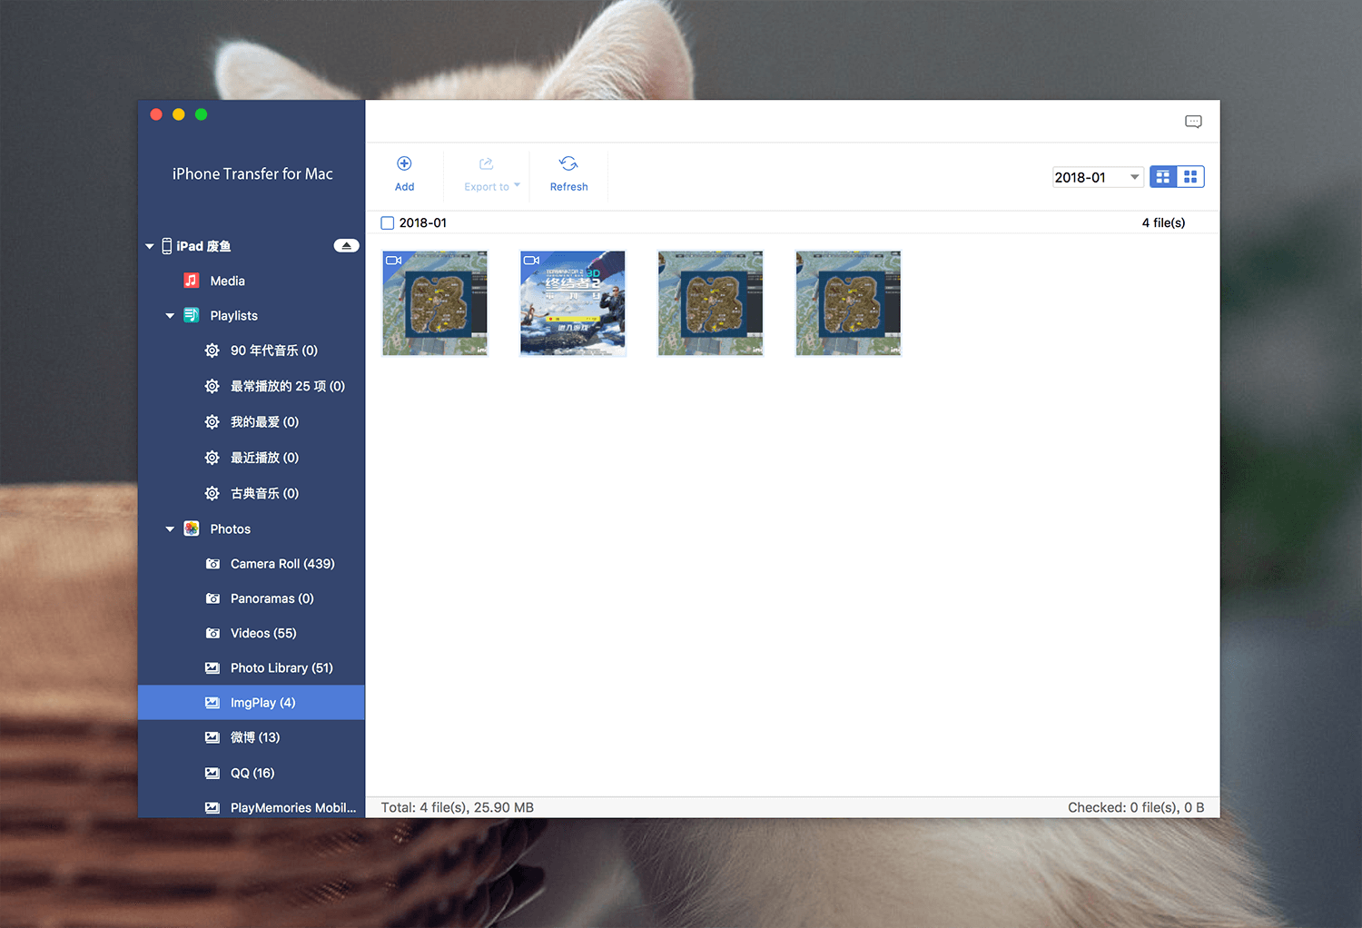Viewport: 1362px width, 928px height.
Task: Check the 2018-01 group checkbox
Action: pyautogui.click(x=388, y=222)
